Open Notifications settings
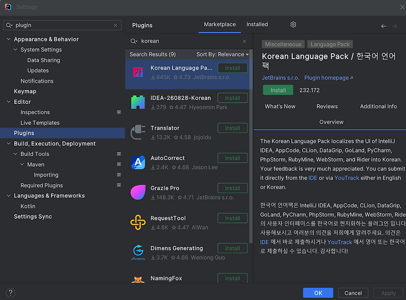This screenshot has height=300, width=406. tap(37, 81)
